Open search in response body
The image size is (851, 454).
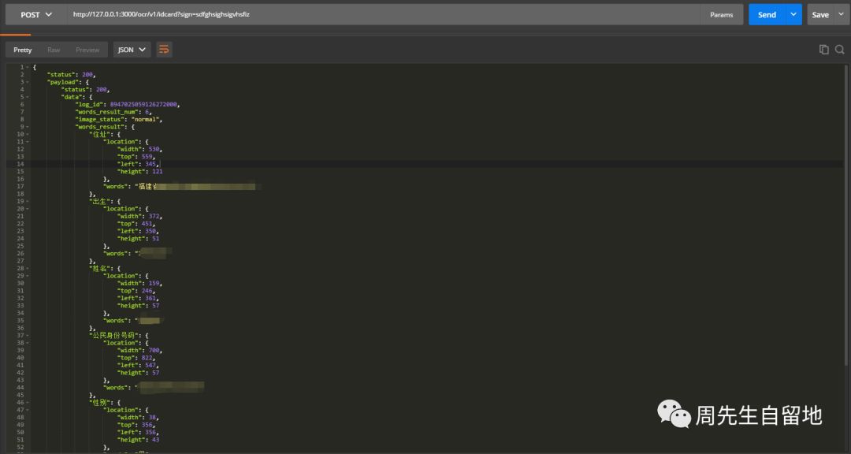(840, 50)
